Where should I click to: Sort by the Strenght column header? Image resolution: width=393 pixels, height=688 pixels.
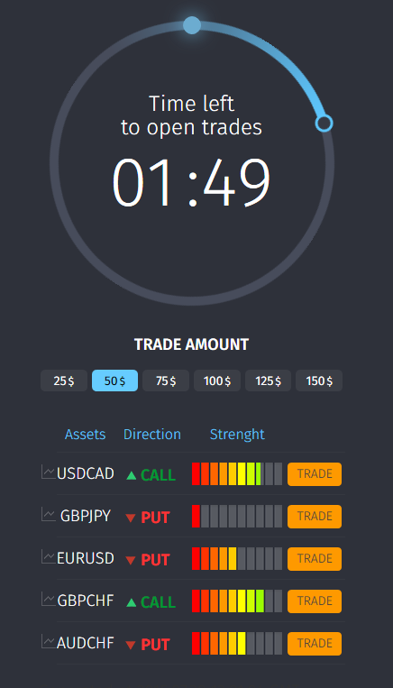click(237, 435)
